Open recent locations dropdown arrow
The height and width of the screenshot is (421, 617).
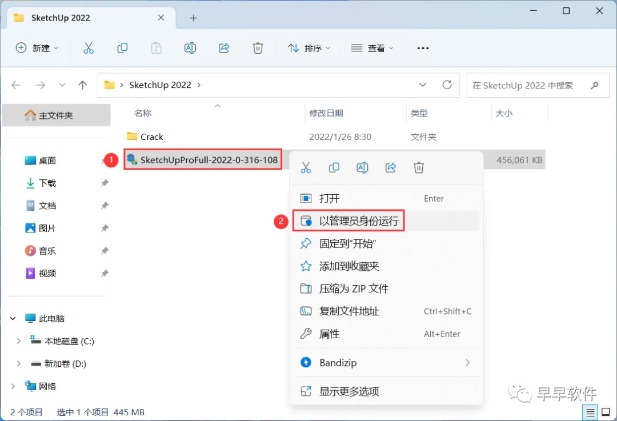[62, 85]
